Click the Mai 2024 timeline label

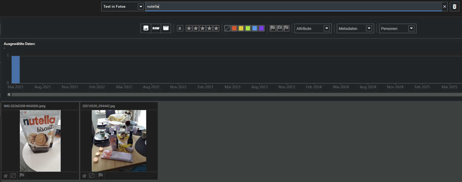(341, 87)
